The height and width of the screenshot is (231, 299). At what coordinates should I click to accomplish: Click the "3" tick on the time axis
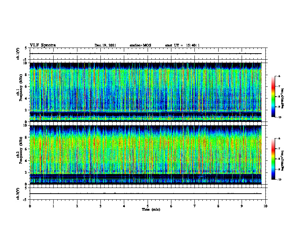100,206
